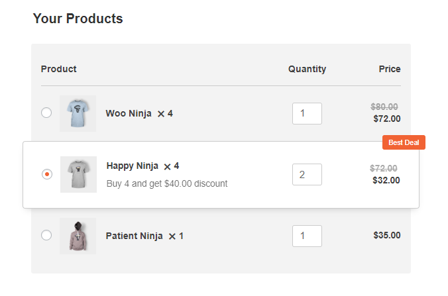Image resolution: width=448 pixels, height=296 pixels.
Task: Select the Happy Ninja radio button
Action: pyautogui.click(x=47, y=174)
